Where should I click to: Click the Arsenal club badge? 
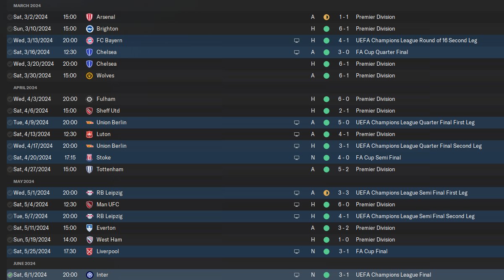89,17
